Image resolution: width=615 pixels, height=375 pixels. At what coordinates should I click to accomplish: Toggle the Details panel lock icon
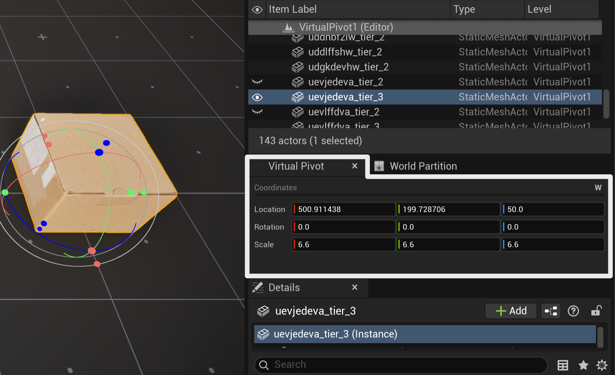pyautogui.click(x=596, y=311)
